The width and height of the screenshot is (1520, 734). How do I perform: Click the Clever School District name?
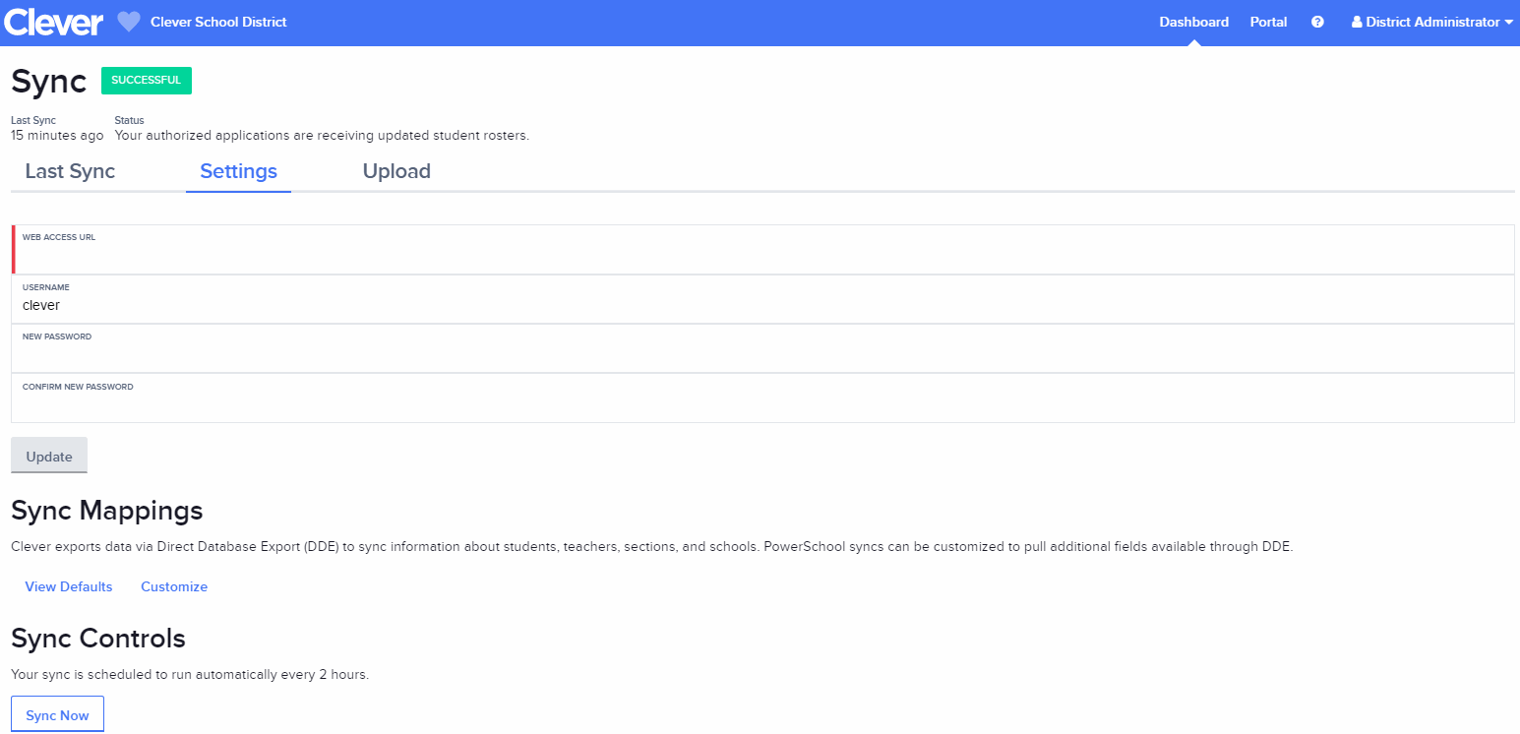coord(218,22)
